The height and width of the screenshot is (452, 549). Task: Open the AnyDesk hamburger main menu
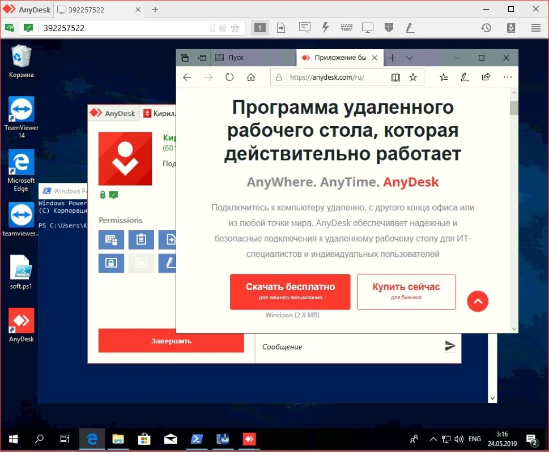point(536,28)
